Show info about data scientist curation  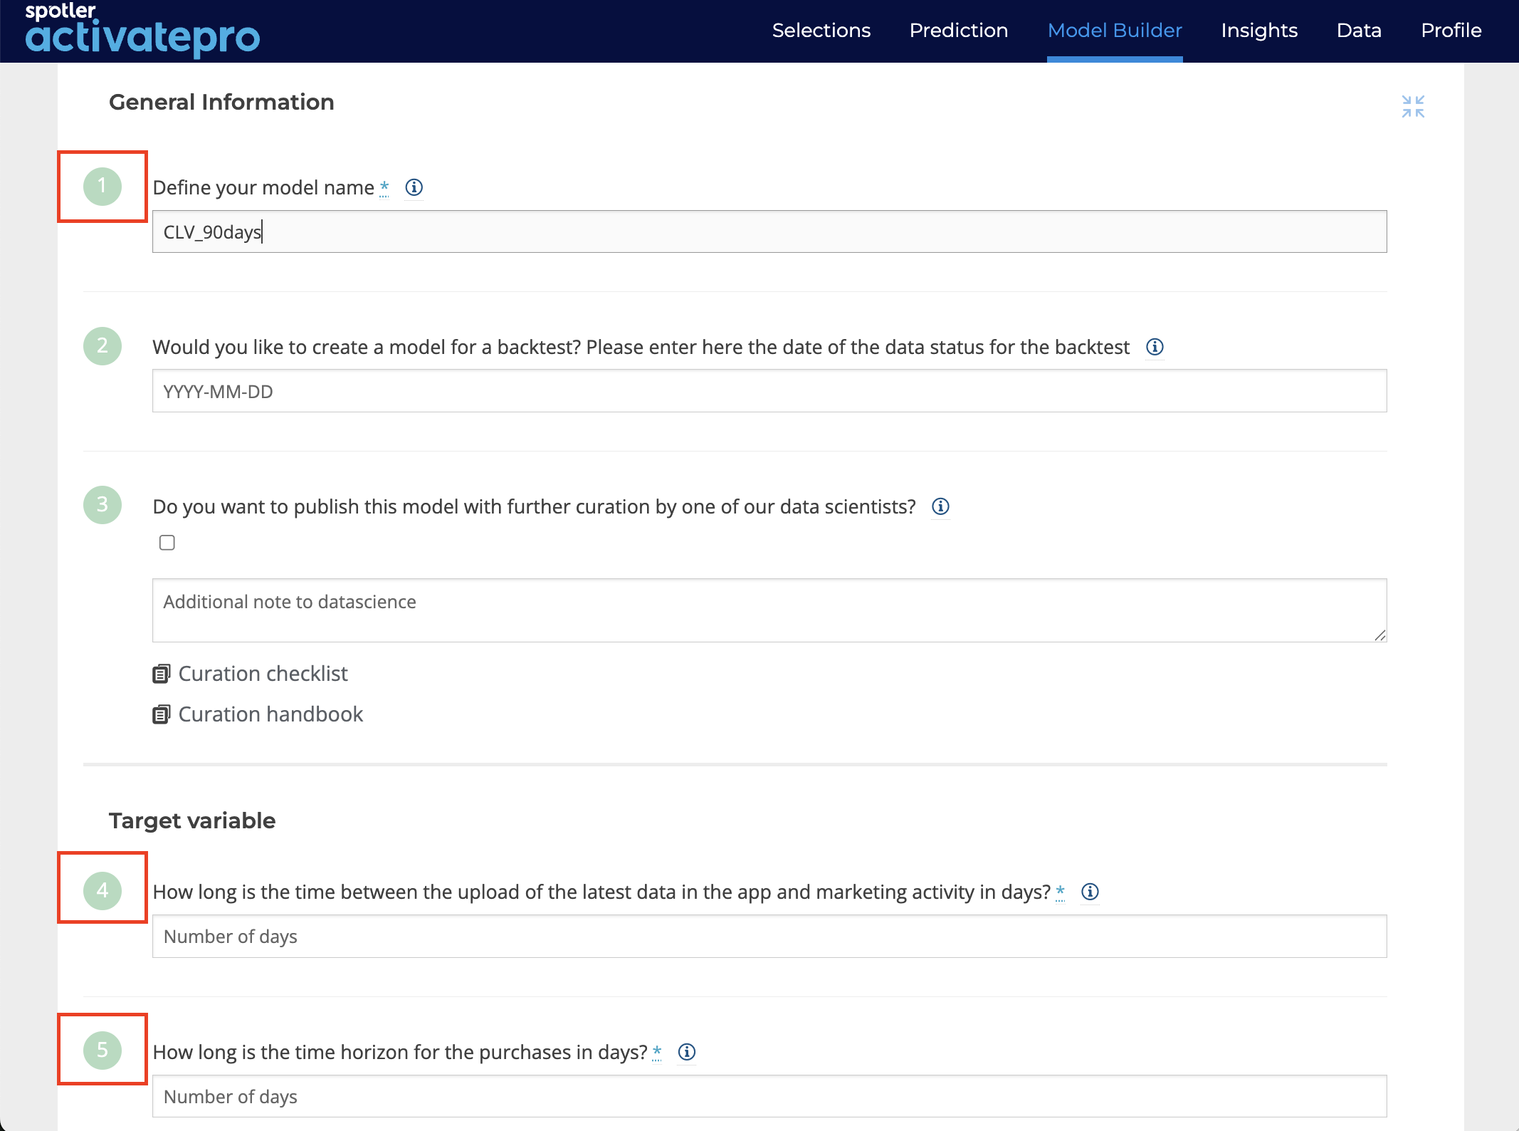(x=940, y=506)
